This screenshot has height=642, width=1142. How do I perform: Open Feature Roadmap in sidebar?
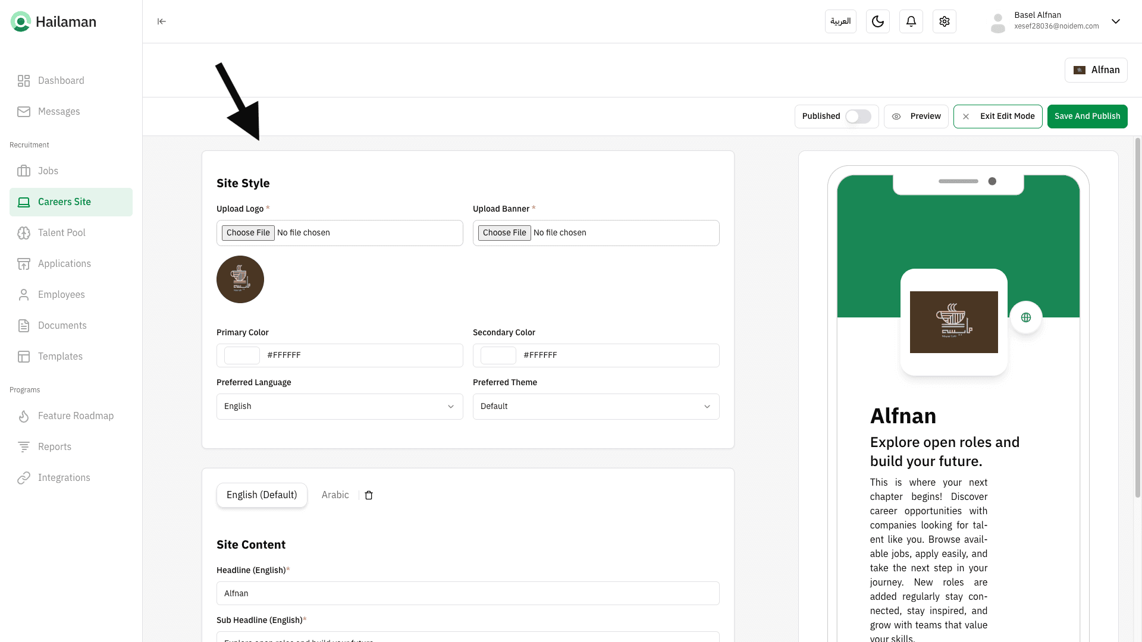pyautogui.click(x=76, y=416)
